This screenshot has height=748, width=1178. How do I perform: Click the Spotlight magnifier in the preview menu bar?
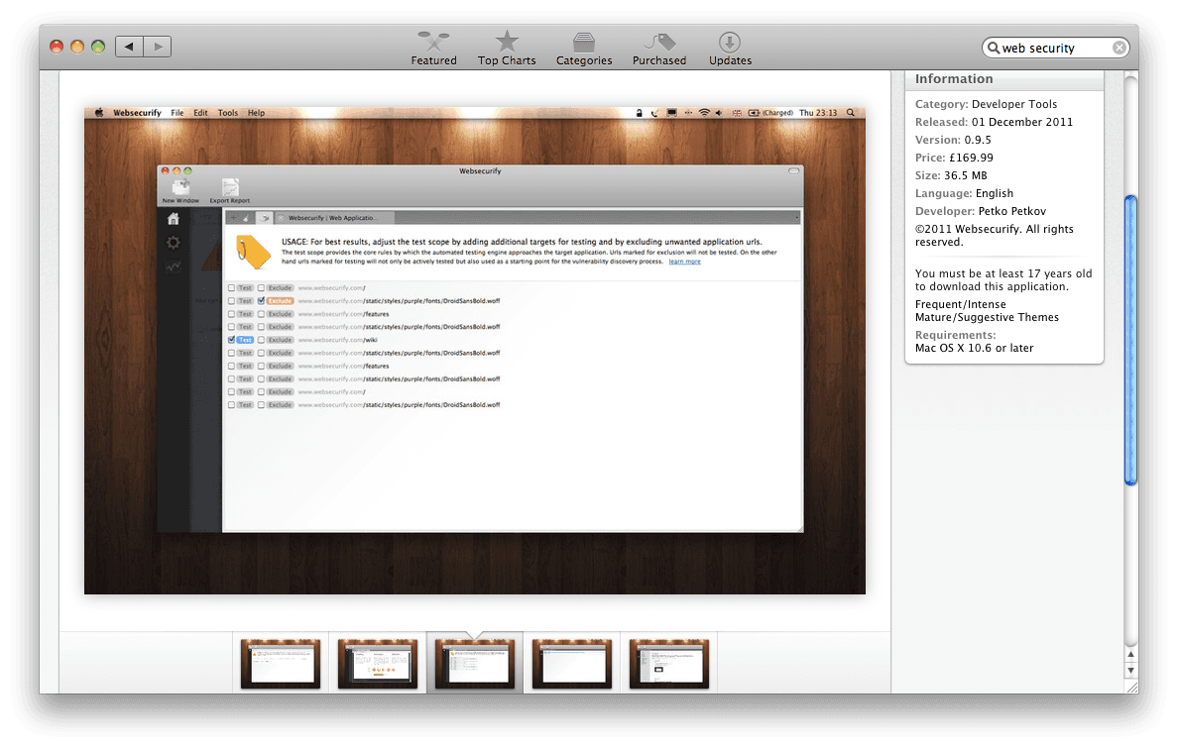click(x=851, y=113)
